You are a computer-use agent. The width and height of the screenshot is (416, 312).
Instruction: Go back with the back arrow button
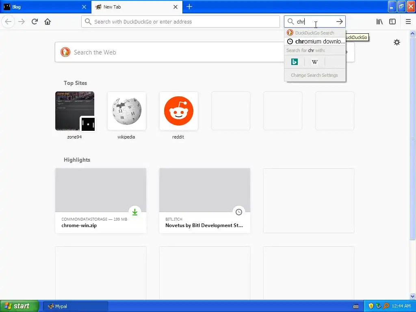tap(8, 22)
